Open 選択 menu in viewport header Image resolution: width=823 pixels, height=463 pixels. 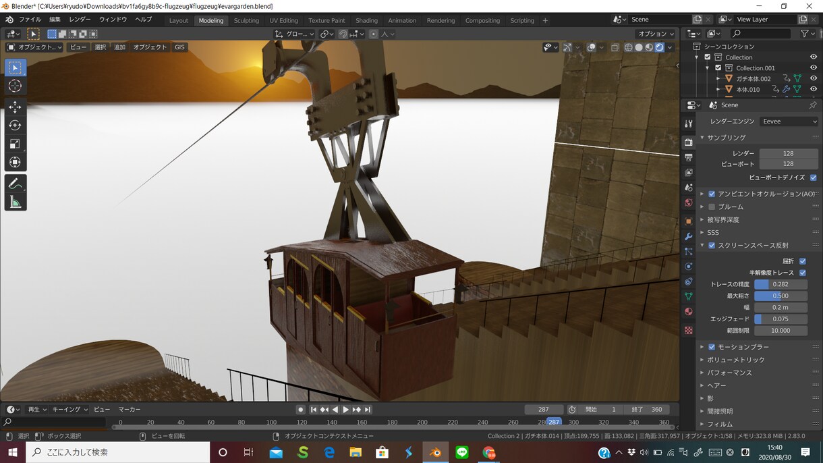tap(100, 47)
